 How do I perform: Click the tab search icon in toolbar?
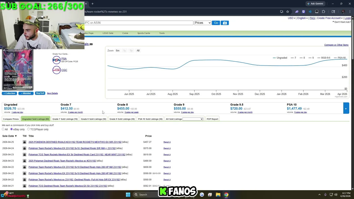333,12
